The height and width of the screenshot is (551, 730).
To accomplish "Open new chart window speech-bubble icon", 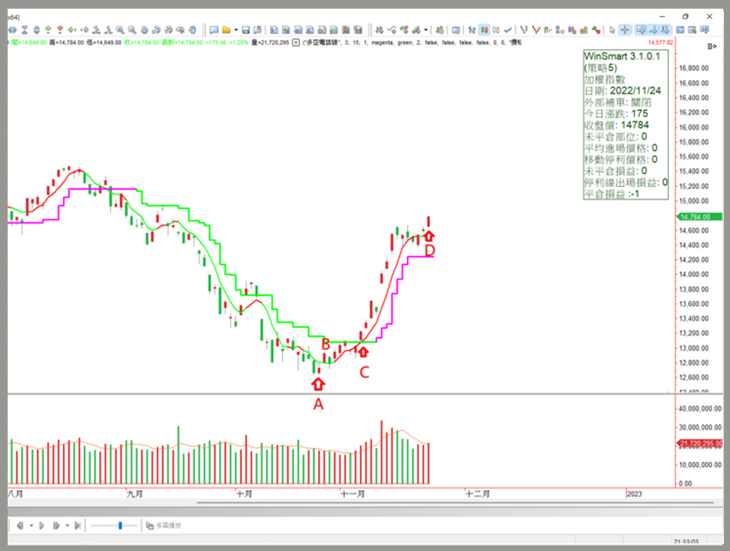I will (214, 30).
